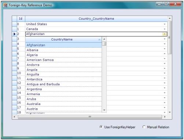Choose Antigua and Barbuda in the list
The height and width of the screenshot is (140, 184).
click(x=63, y=84)
